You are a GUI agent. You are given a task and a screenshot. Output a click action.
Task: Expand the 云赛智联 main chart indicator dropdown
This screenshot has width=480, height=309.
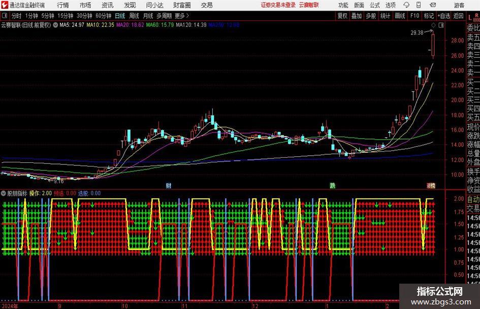55,25
